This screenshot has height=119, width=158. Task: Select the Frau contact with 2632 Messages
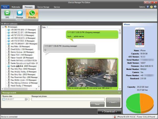(23, 74)
